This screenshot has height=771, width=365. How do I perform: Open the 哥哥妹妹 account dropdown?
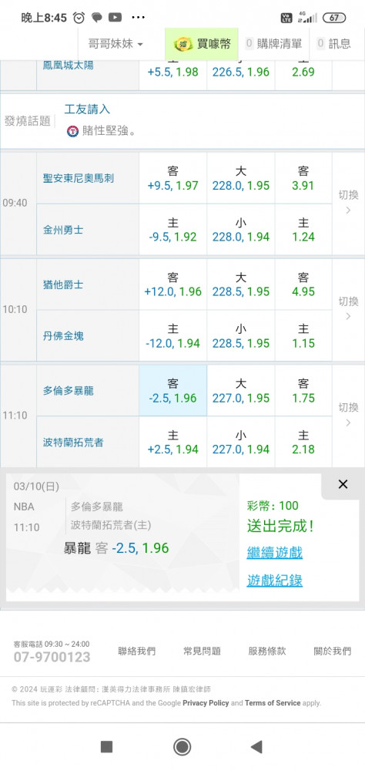(116, 44)
